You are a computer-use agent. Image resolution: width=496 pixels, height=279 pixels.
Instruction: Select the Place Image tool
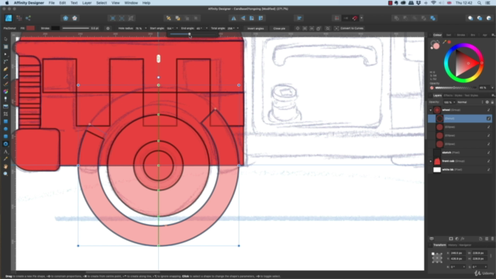point(5,107)
